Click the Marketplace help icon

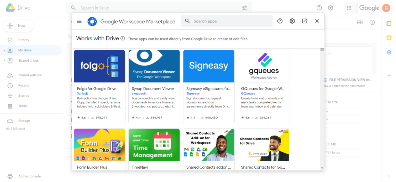280,21
